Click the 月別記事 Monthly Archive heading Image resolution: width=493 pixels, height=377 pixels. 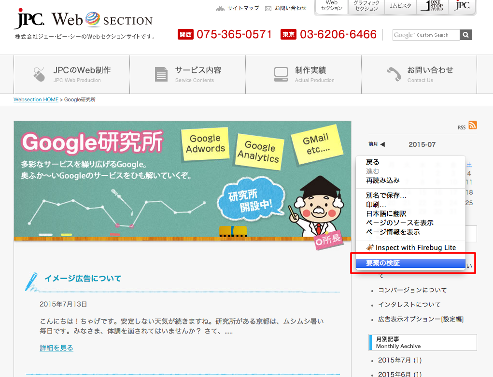tap(423, 342)
